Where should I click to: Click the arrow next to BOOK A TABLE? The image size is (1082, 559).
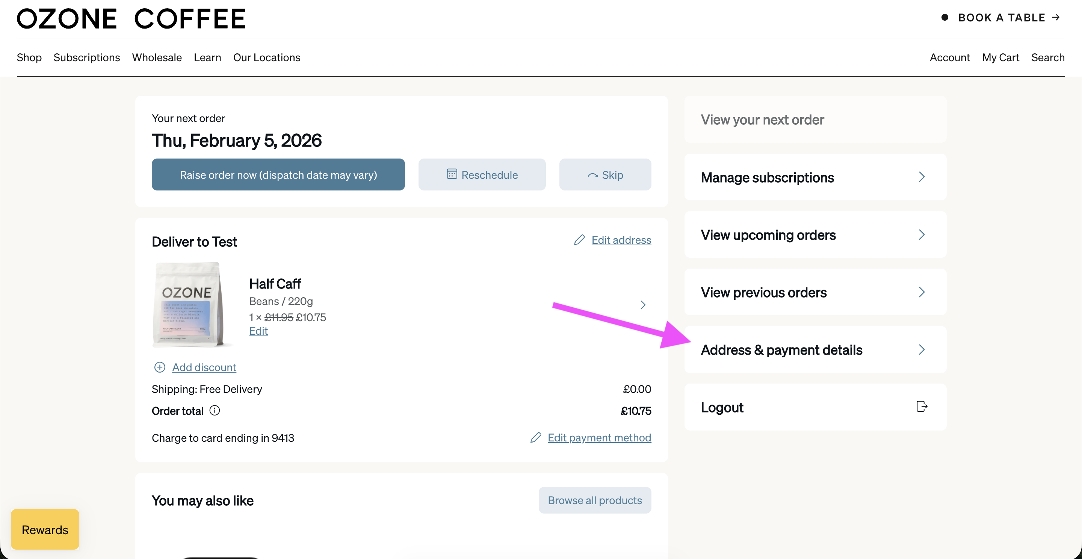point(1056,17)
